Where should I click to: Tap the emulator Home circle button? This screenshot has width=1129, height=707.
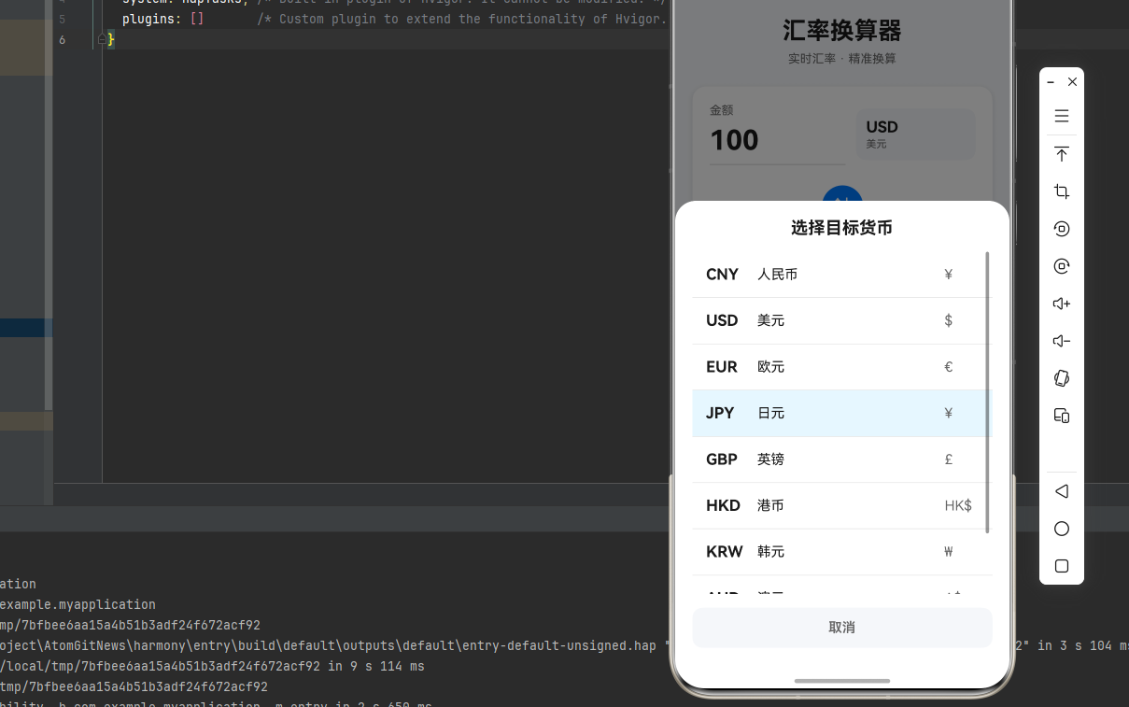[1062, 529]
